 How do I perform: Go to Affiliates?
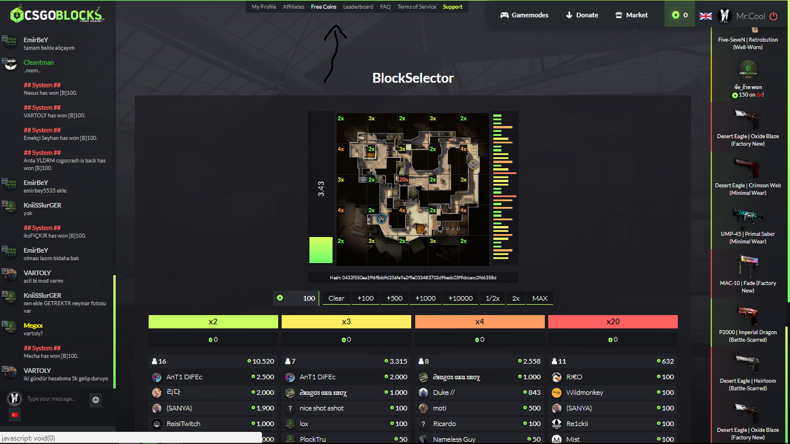point(294,7)
